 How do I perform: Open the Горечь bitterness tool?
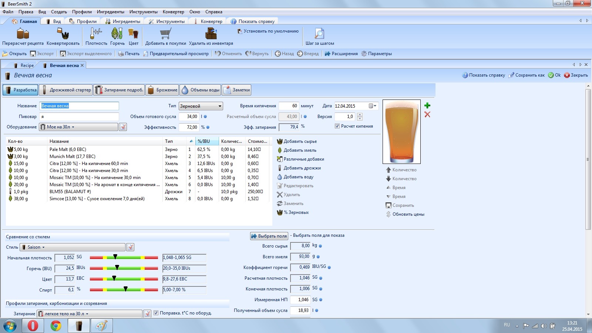[x=117, y=34]
